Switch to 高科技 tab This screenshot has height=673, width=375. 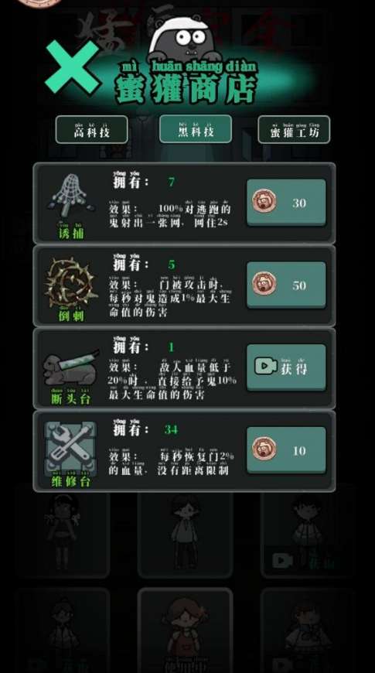pyautogui.click(x=91, y=129)
